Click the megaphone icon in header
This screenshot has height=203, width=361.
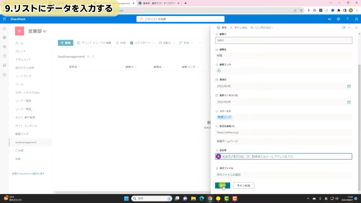tap(330, 19)
